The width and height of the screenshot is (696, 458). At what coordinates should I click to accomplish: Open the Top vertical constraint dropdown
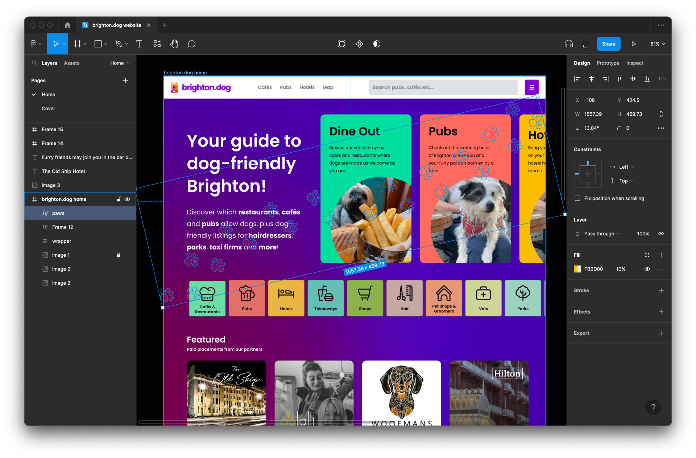[x=626, y=181]
